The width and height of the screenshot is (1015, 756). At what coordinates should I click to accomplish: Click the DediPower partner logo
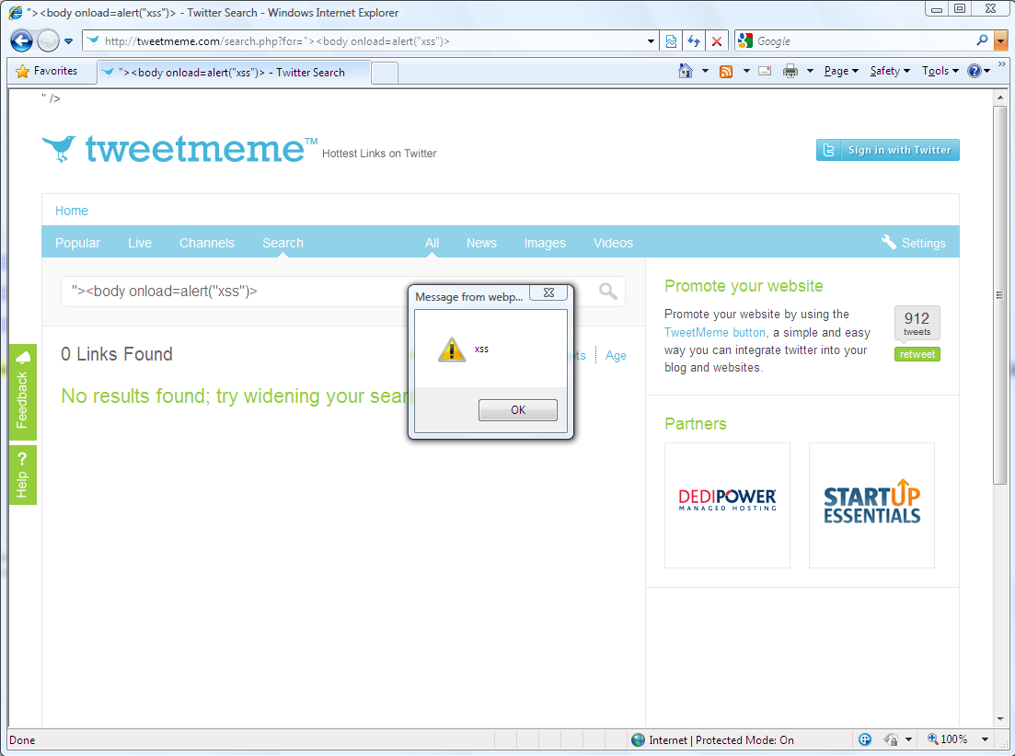coord(727,505)
